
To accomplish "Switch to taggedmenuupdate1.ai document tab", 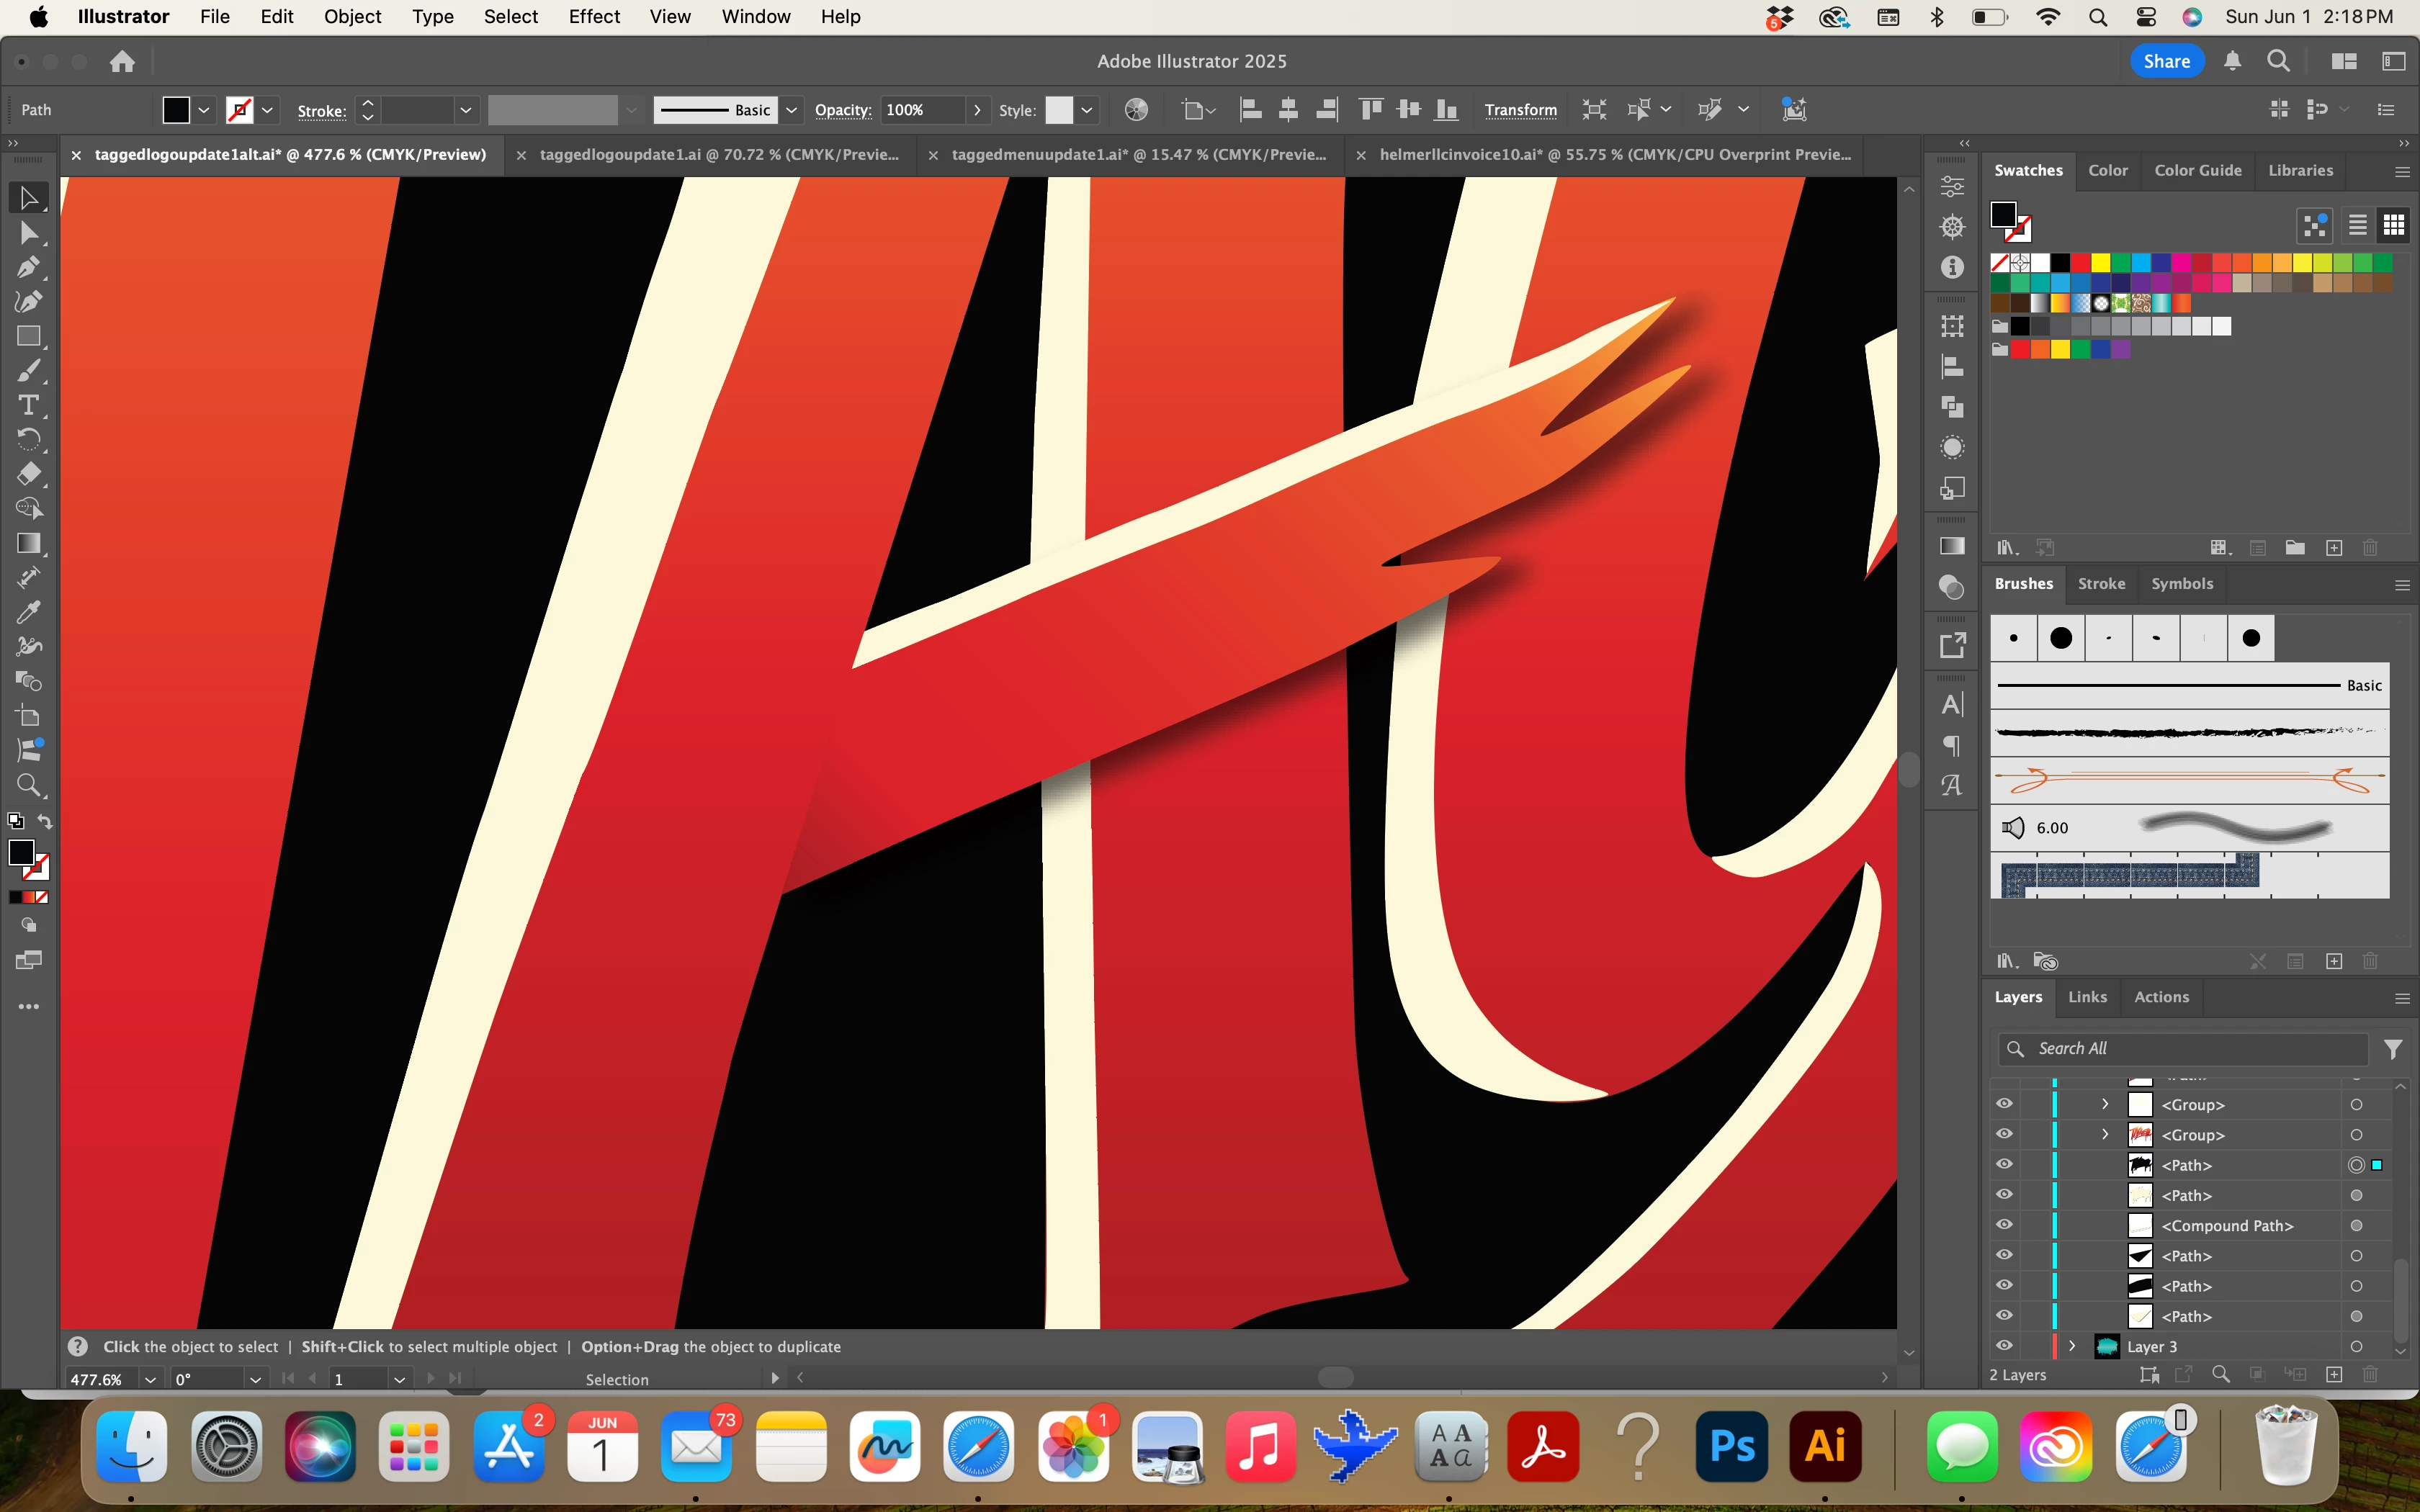I will pyautogui.click(x=1138, y=155).
